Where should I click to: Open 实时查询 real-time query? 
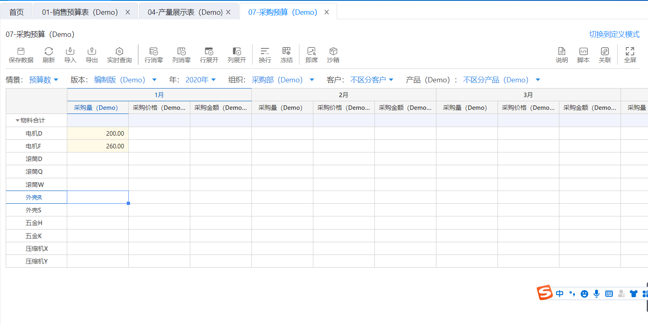pos(119,55)
